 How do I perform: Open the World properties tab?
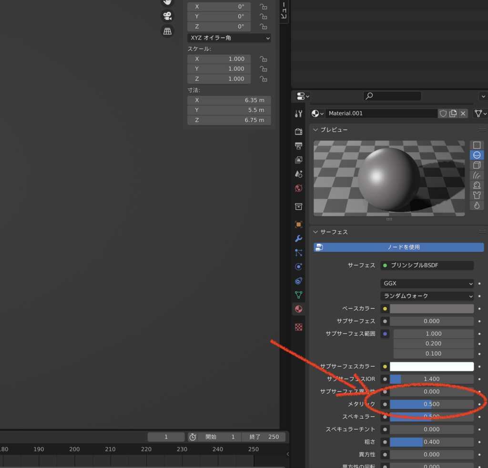point(299,188)
